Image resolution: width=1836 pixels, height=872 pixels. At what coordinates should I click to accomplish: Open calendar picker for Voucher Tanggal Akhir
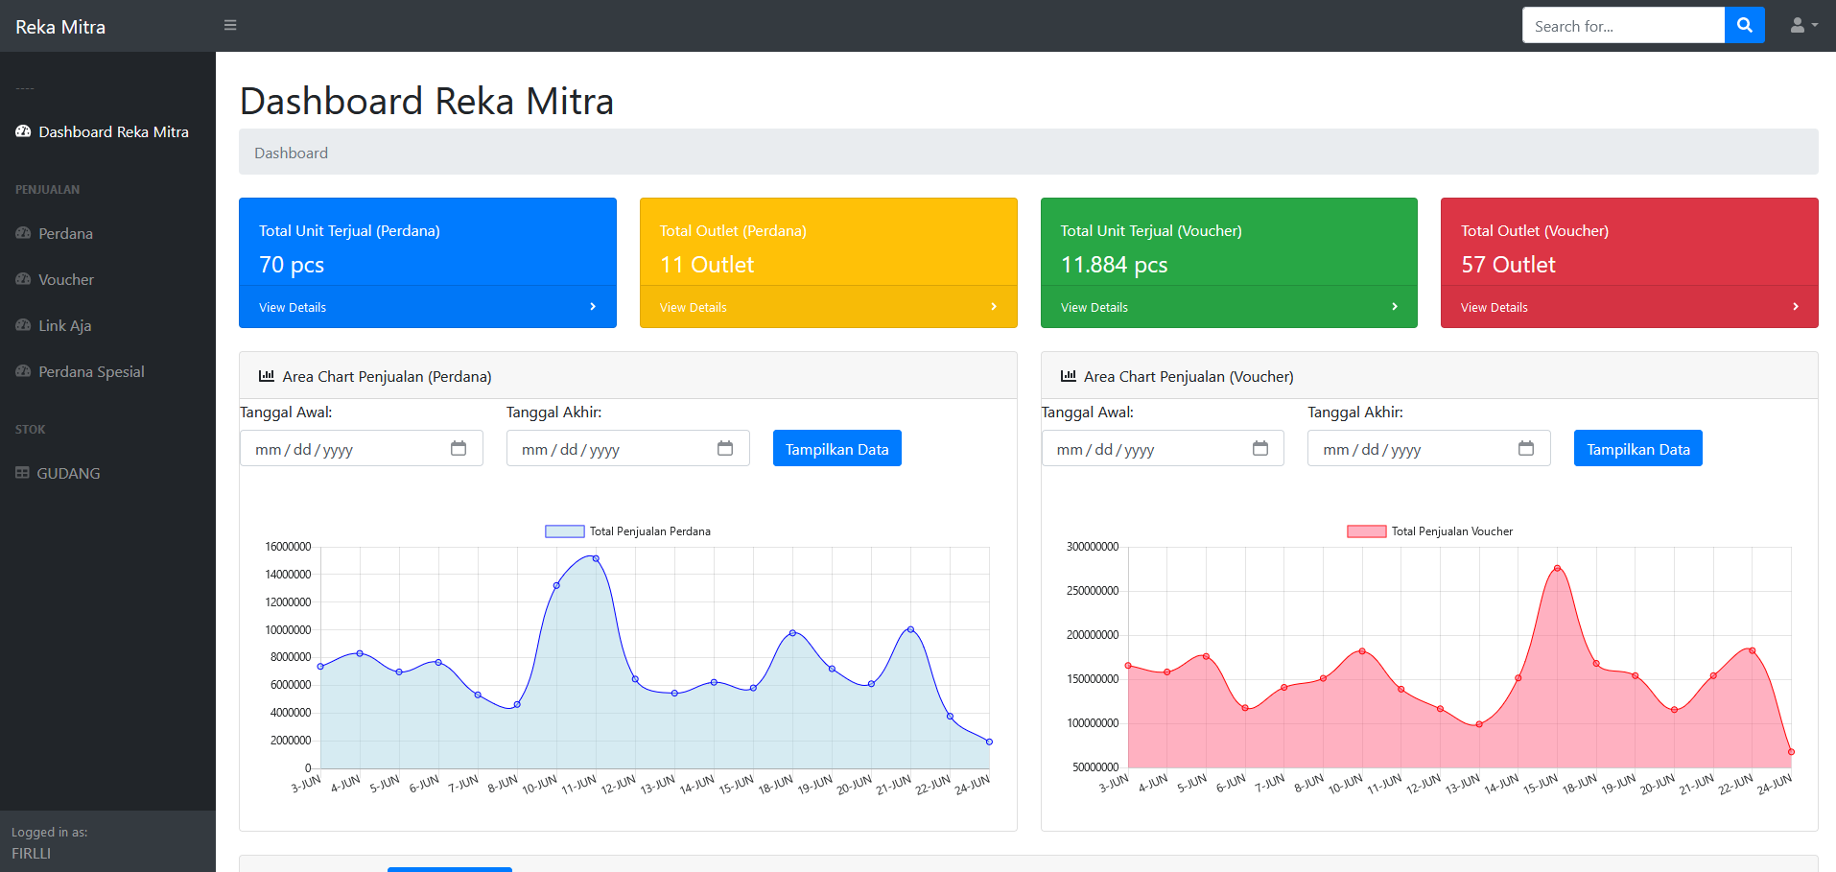click(1526, 448)
